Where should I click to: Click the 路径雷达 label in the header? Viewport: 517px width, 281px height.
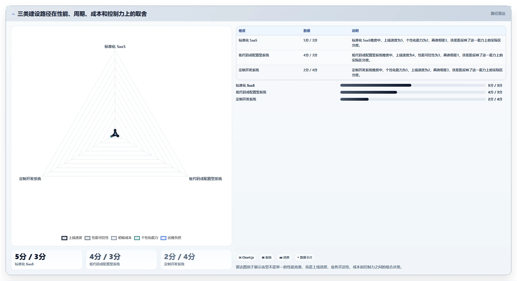coord(498,13)
